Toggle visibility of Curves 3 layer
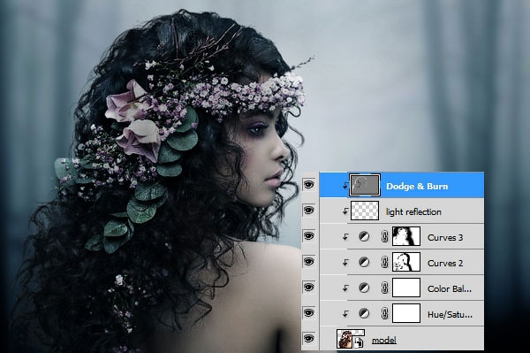 click(x=308, y=236)
